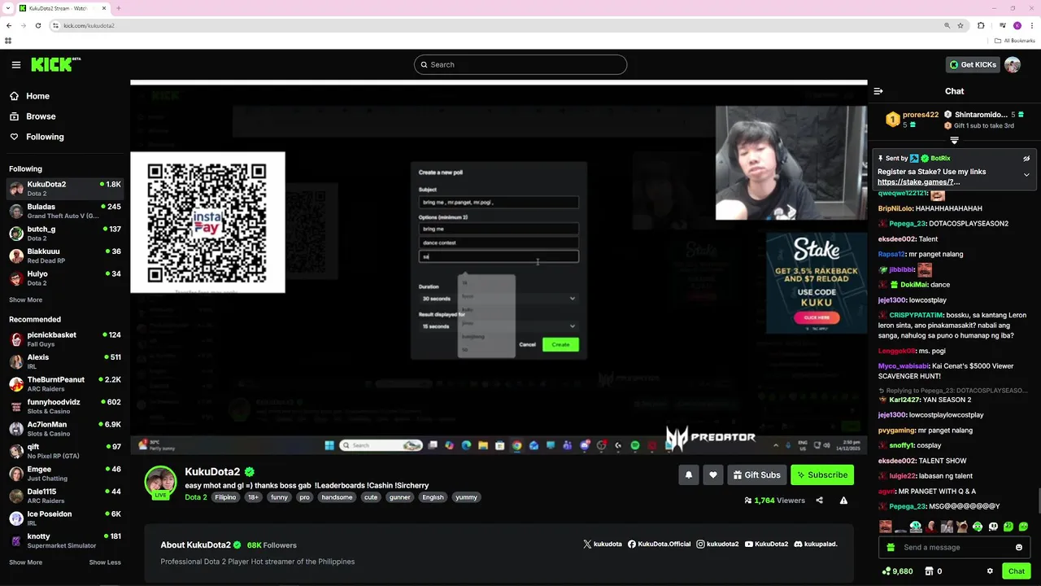
Task: Open chat settings gear
Action: 990,571
